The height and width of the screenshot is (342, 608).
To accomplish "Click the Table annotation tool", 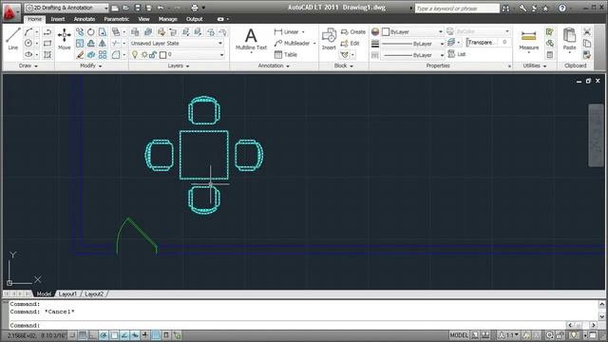I will tap(286, 55).
